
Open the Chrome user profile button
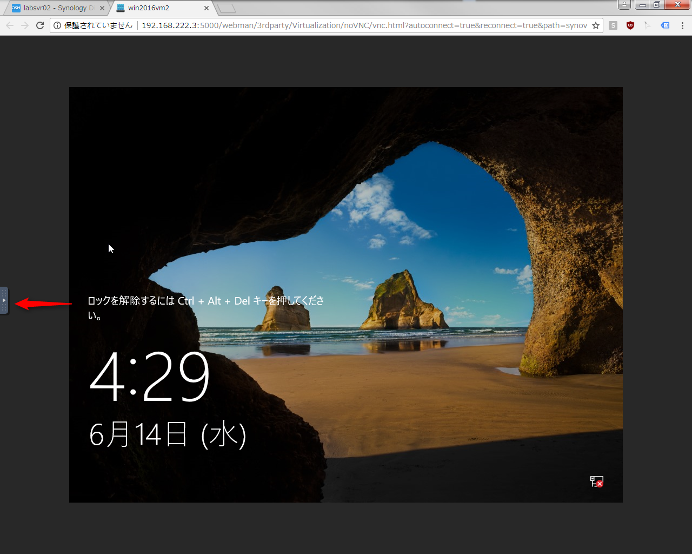pos(624,5)
